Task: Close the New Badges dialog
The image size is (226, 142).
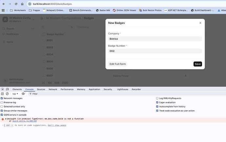Action: click(200, 23)
